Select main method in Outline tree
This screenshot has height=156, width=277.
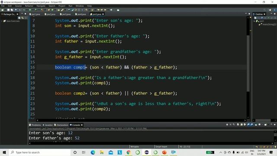267,24
